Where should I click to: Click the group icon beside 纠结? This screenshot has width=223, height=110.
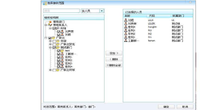(x=58, y=28)
